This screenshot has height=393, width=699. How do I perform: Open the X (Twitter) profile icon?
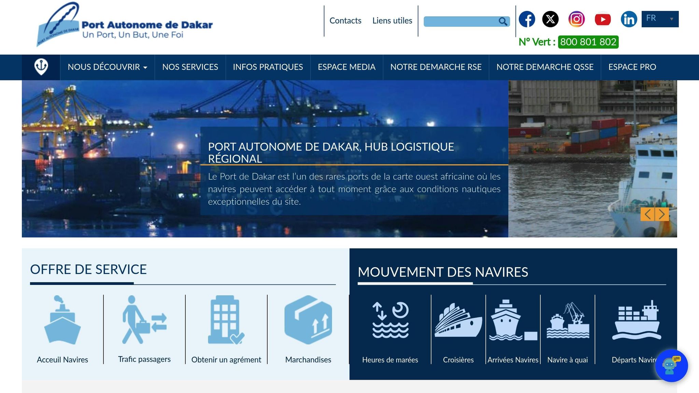(551, 19)
